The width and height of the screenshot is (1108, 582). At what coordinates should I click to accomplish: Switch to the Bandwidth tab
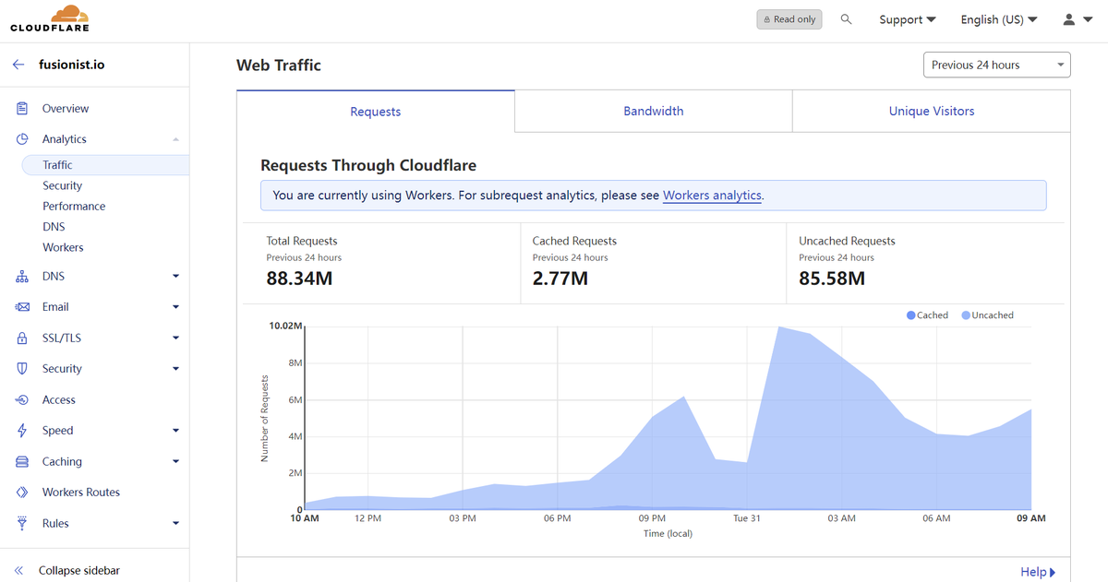tap(654, 112)
